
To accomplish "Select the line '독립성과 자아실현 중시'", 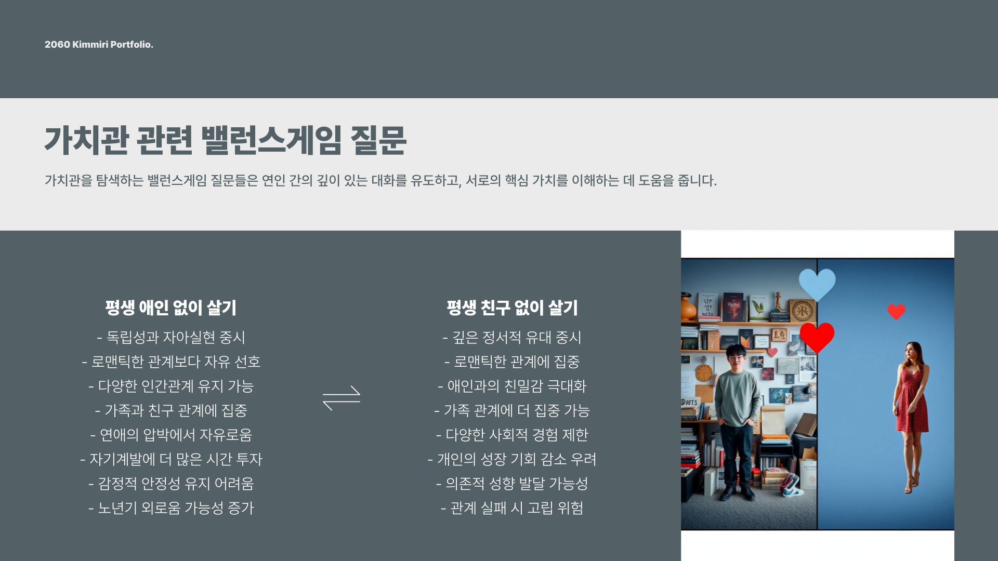I will (171, 338).
